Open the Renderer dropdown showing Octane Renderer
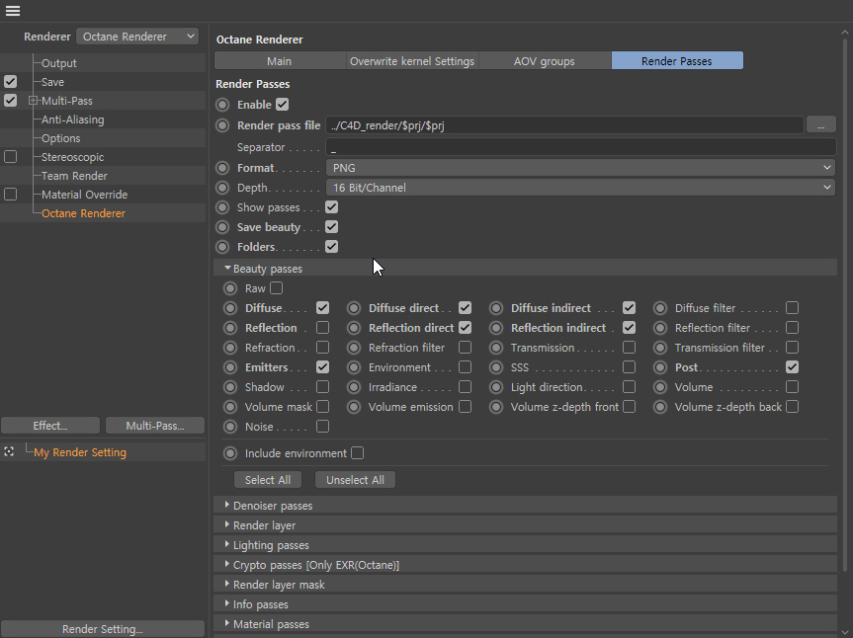 (137, 37)
